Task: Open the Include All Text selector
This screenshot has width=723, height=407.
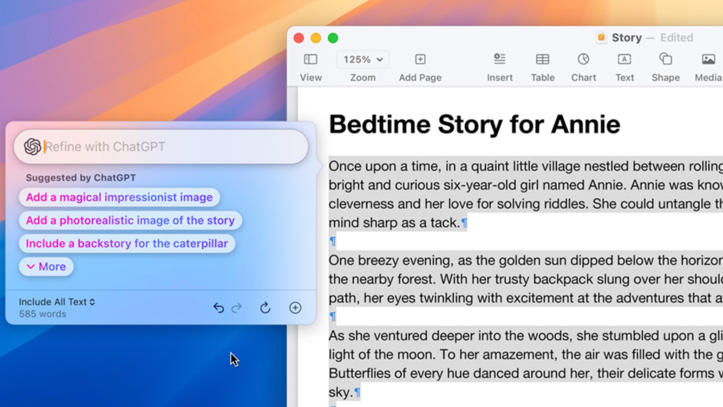Action: (x=57, y=302)
